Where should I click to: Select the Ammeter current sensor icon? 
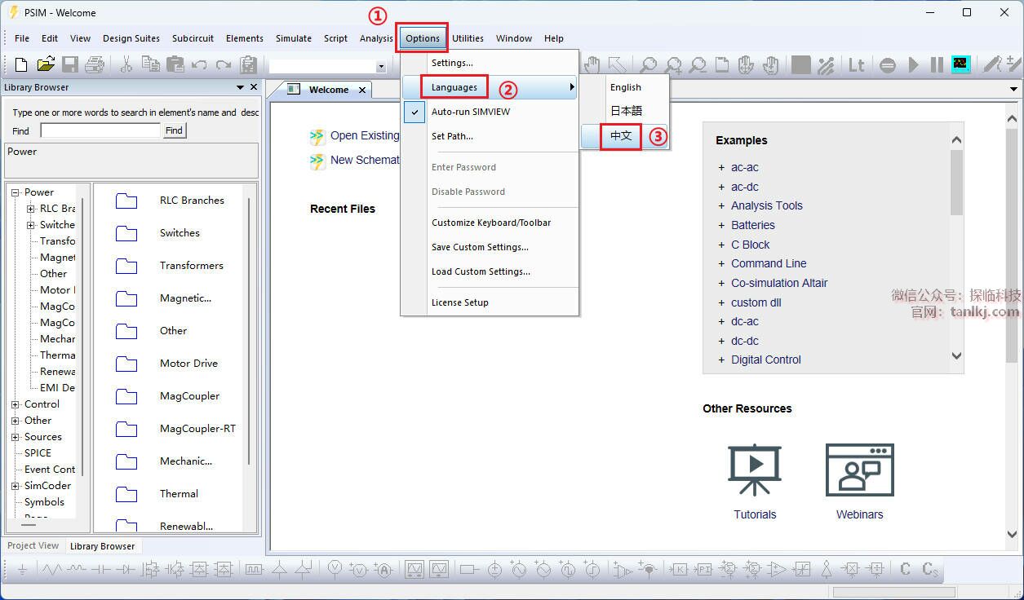click(x=383, y=570)
